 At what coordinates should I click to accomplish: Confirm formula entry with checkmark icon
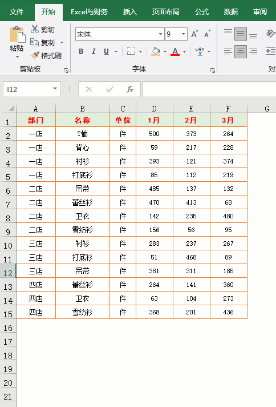pyautogui.click(x=109, y=89)
